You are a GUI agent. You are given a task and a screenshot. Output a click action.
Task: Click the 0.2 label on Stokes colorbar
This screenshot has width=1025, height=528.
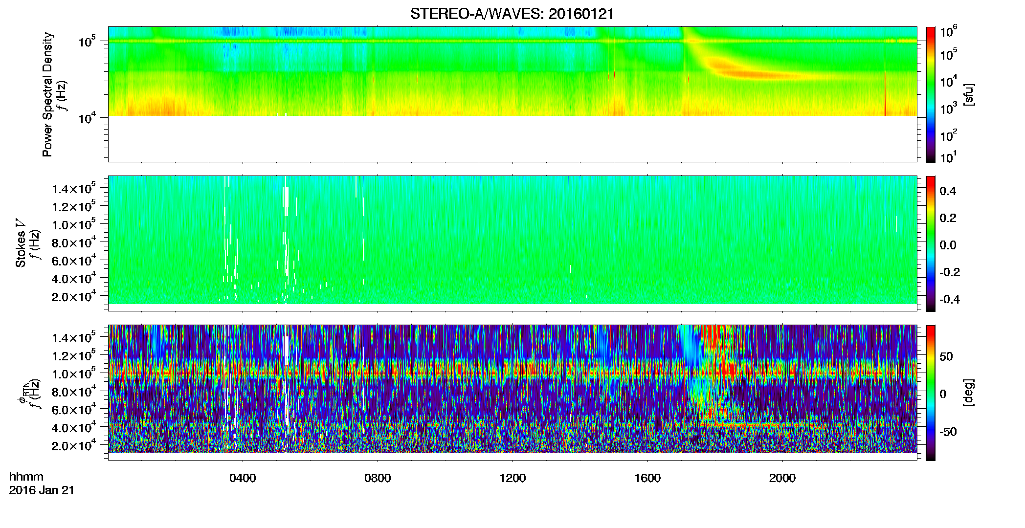(948, 218)
